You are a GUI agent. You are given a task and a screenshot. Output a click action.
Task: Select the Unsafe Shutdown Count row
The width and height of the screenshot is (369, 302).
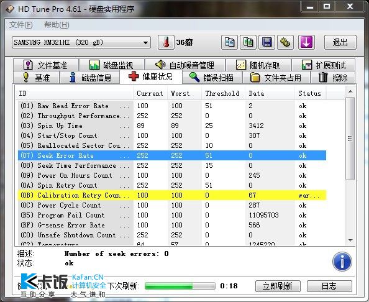tap(172, 235)
